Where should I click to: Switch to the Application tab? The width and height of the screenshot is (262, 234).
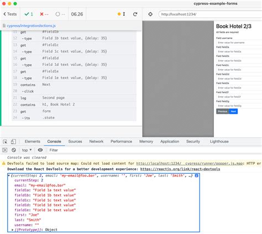coord(170,142)
